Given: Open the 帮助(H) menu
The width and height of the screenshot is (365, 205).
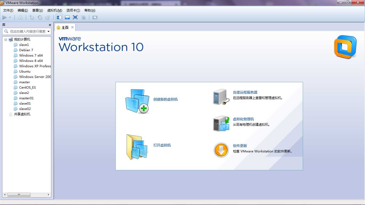Looking at the screenshot, I should pyautogui.click(x=90, y=10).
